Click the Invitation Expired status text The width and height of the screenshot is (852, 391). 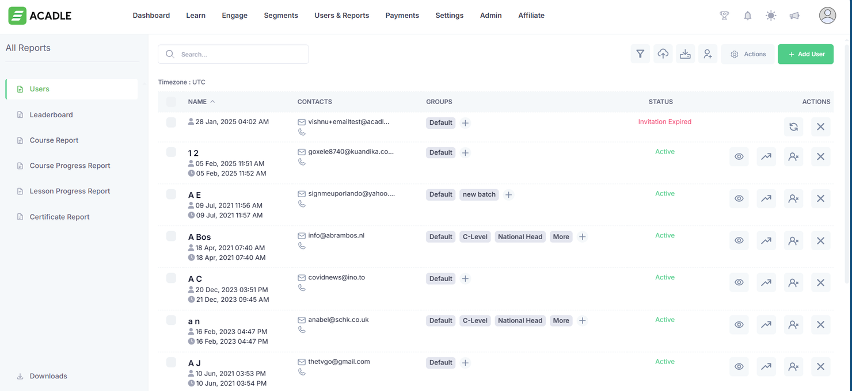(x=664, y=122)
